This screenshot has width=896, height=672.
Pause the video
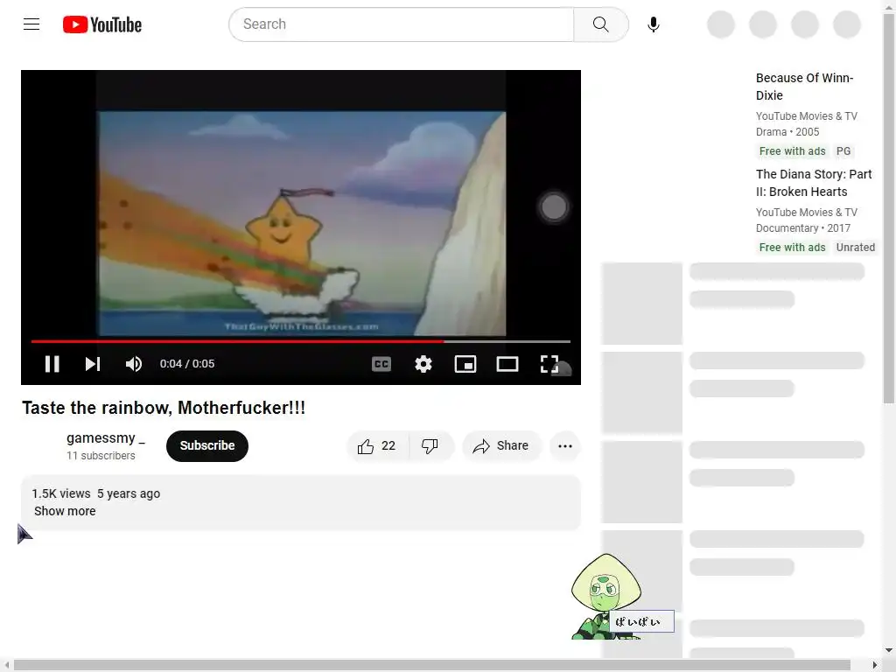click(52, 364)
